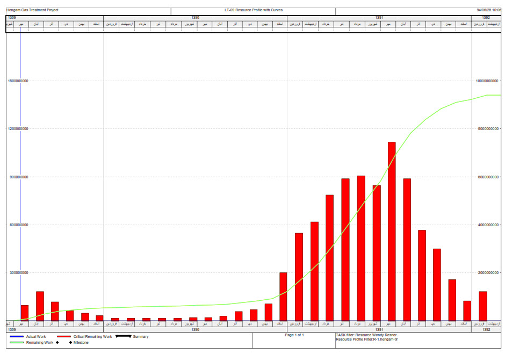Click the TASK filter Resource Wendy Resner text
Screen dimensions: 505x354
(366, 335)
